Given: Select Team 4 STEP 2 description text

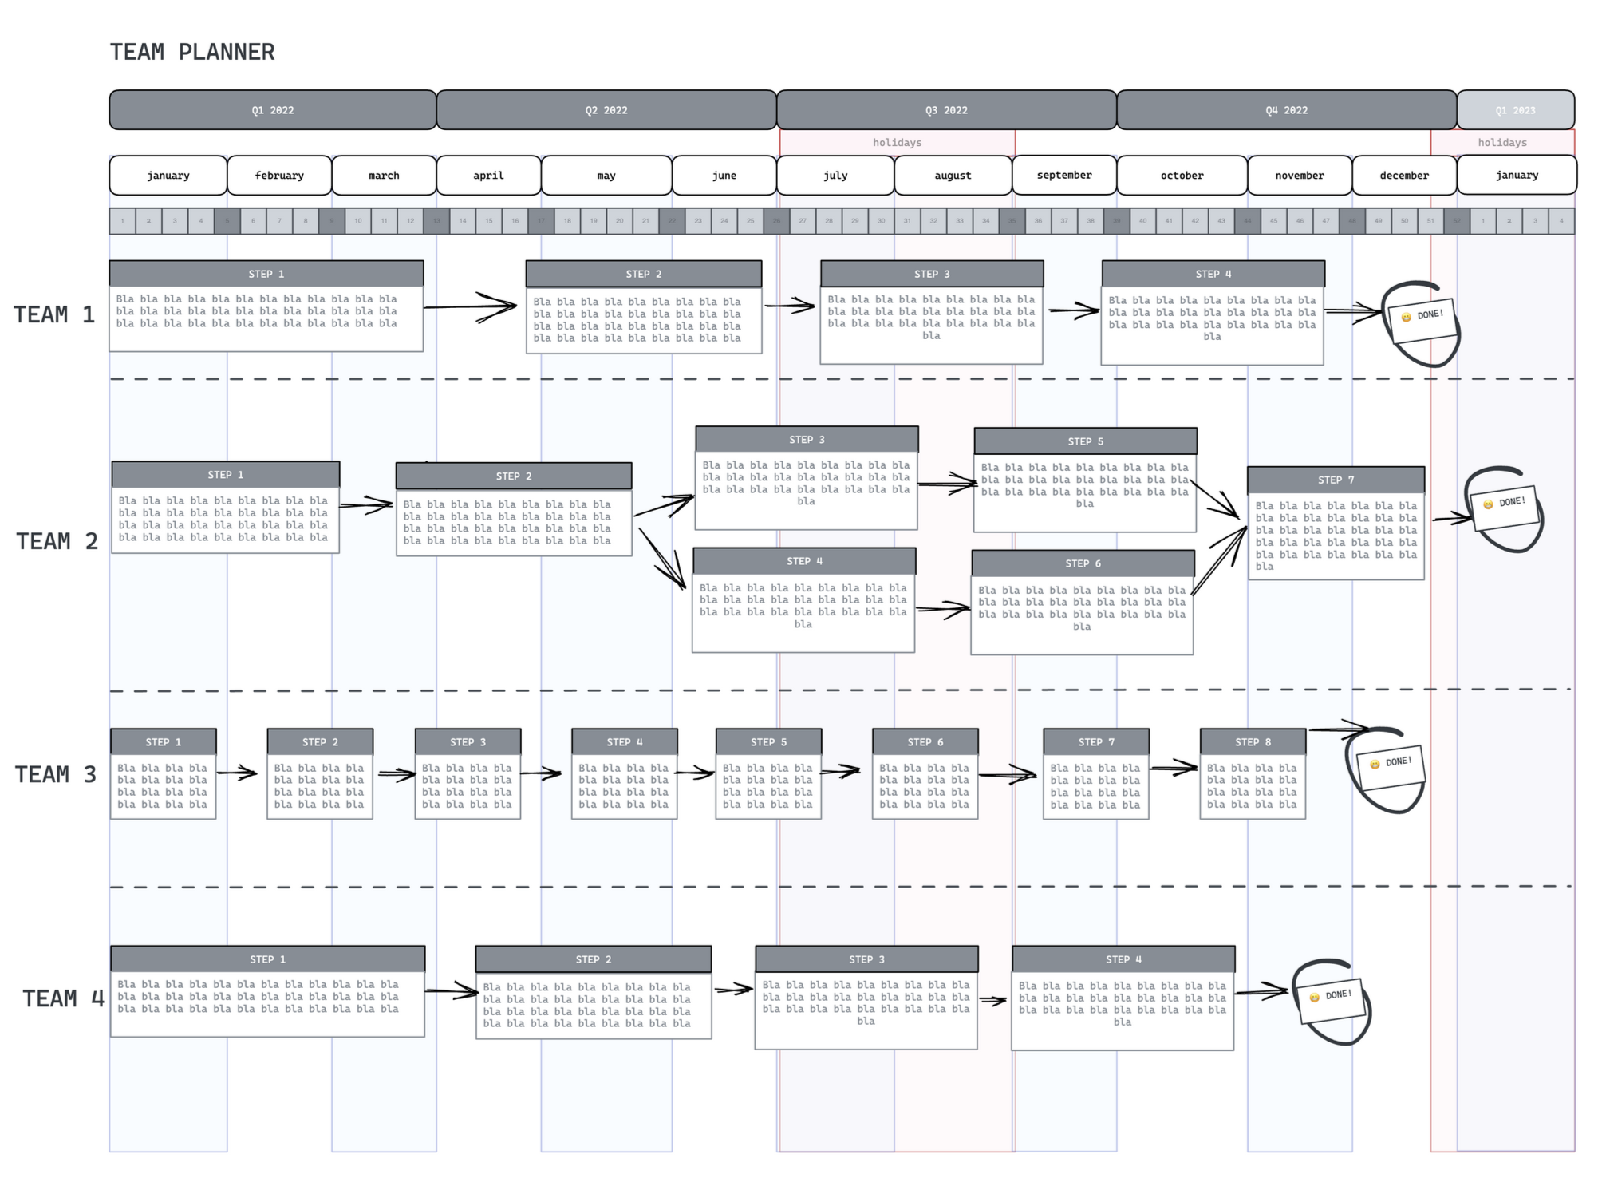Looking at the screenshot, I should [586, 1005].
